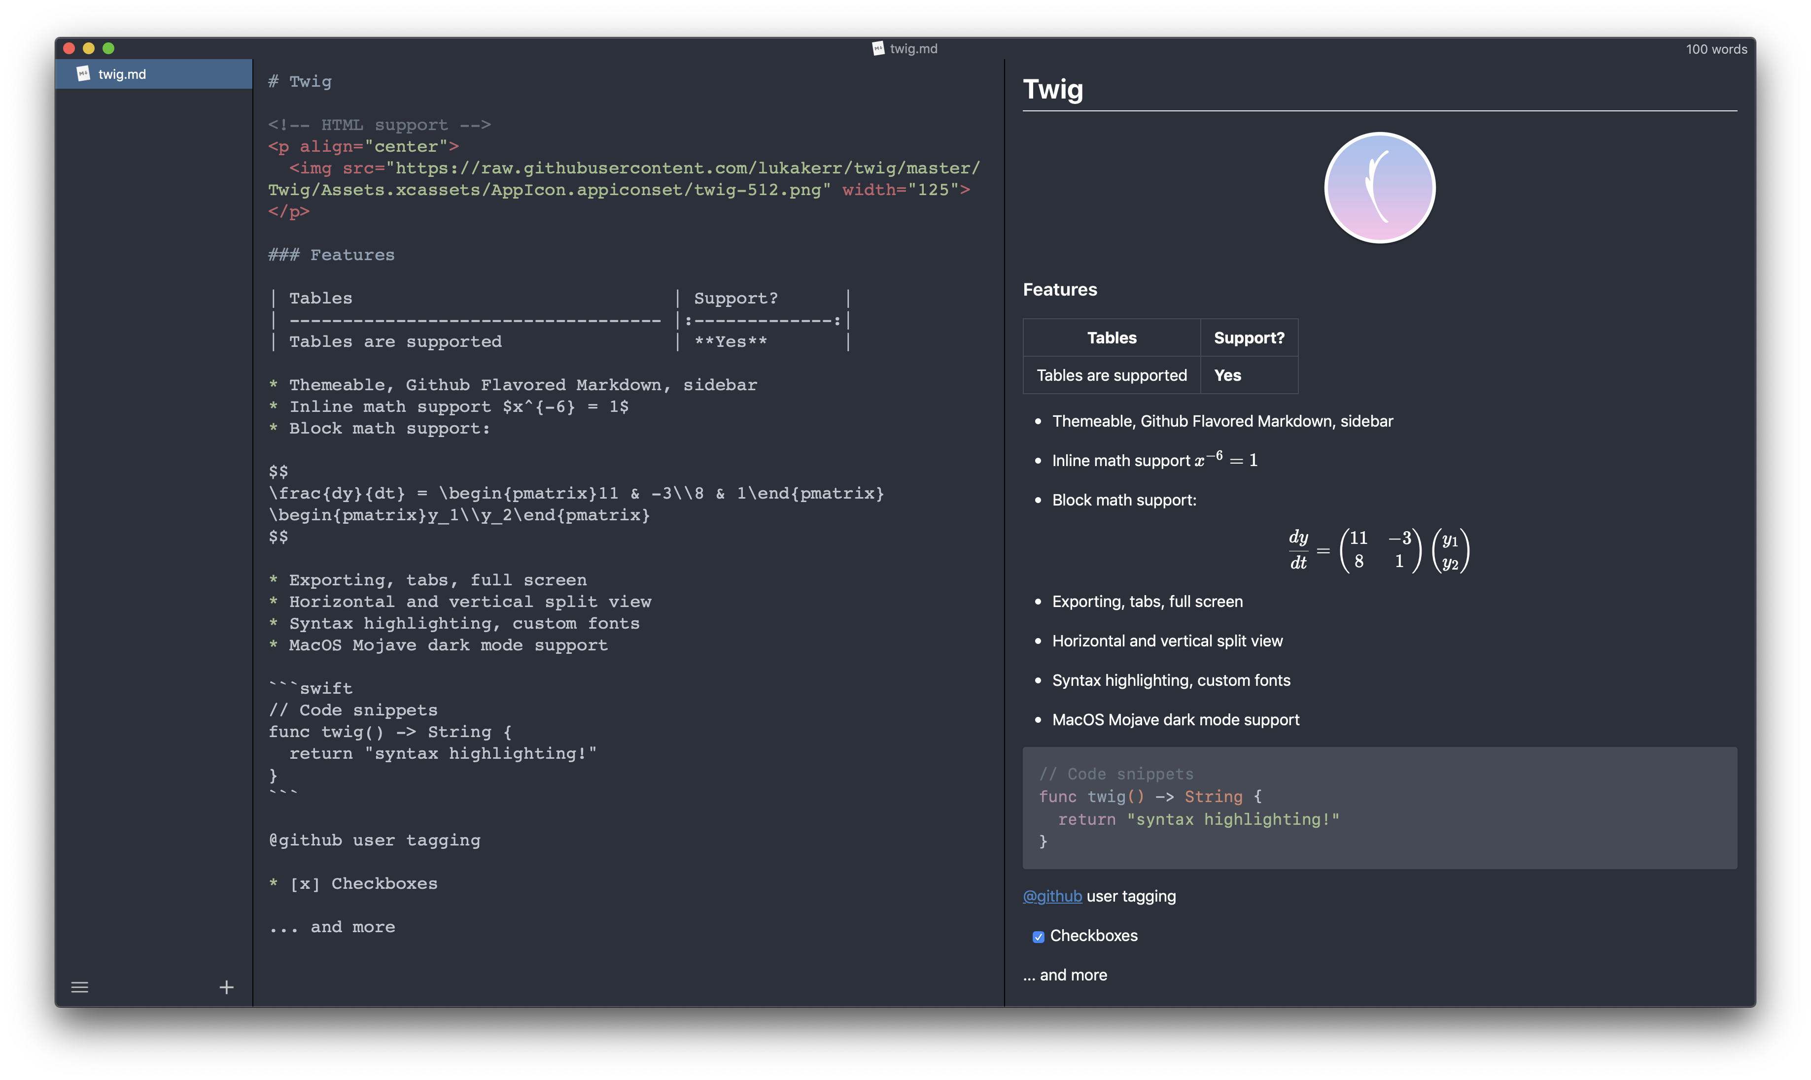Click 'Tables are supported' cell in preview
The height and width of the screenshot is (1080, 1811).
pyautogui.click(x=1112, y=375)
